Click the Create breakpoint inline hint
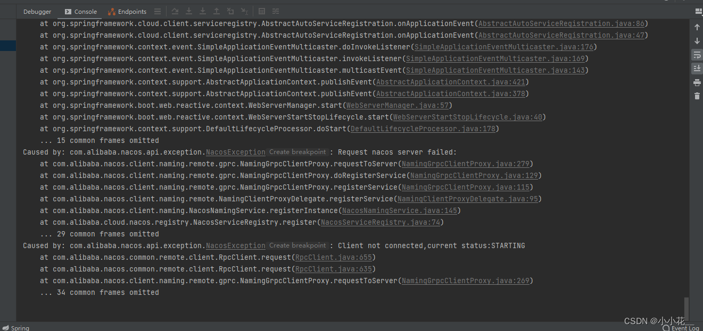Image resolution: width=703 pixels, height=331 pixels. tap(297, 151)
